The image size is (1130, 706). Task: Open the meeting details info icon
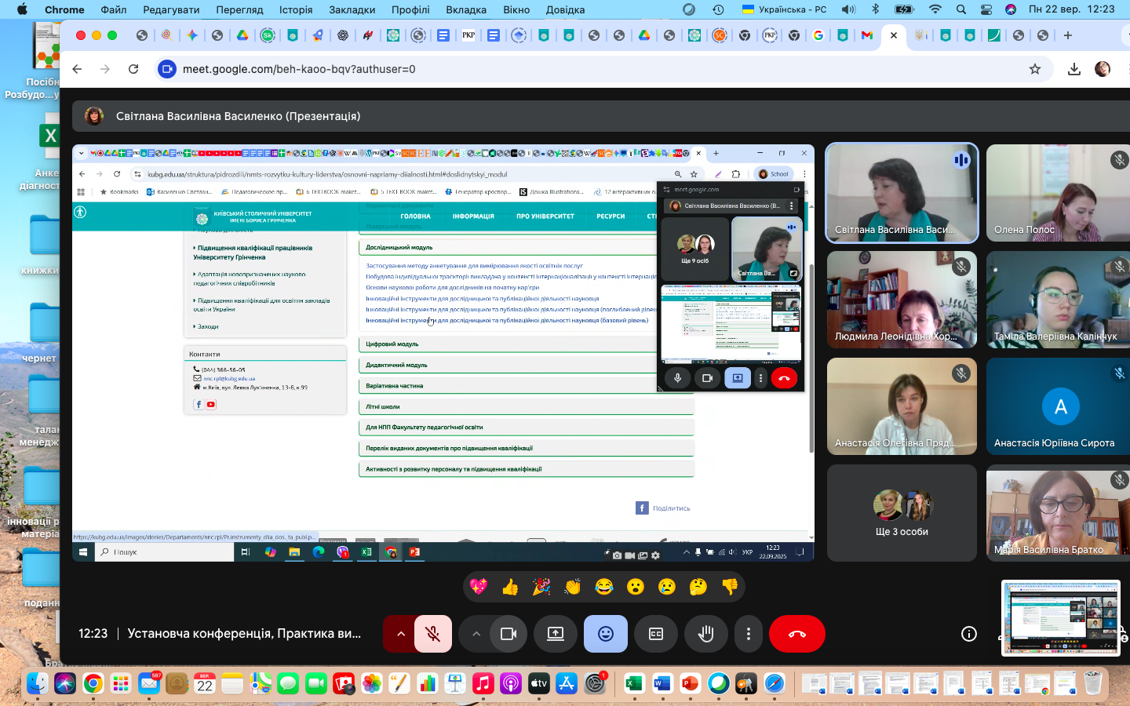[x=969, y=634]
